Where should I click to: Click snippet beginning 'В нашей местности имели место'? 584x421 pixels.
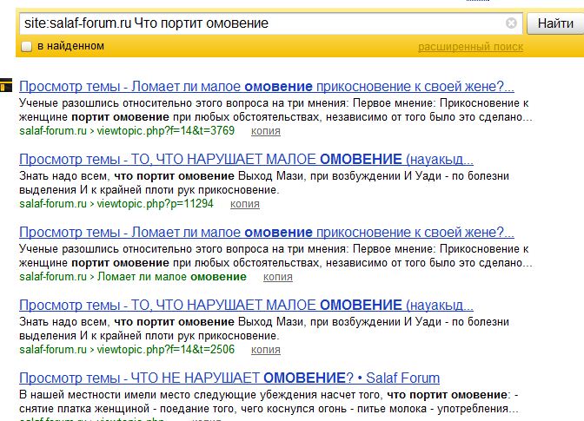[x=269, y=395]
